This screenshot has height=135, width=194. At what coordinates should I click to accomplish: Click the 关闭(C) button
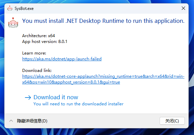click(x=172, y=121)
